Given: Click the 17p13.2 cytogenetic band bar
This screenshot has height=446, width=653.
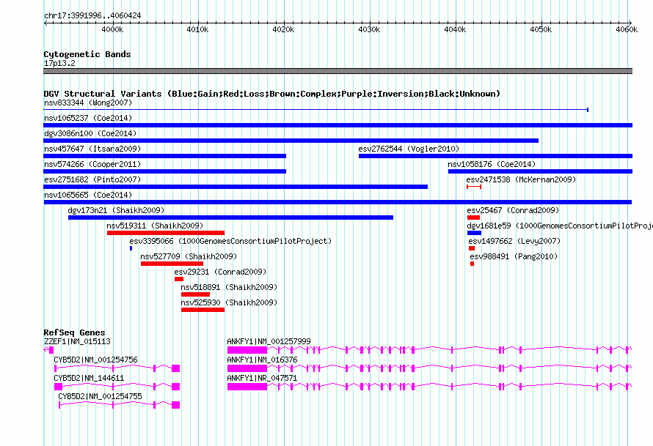Looking at the screenshot, I should click(338, 71).
